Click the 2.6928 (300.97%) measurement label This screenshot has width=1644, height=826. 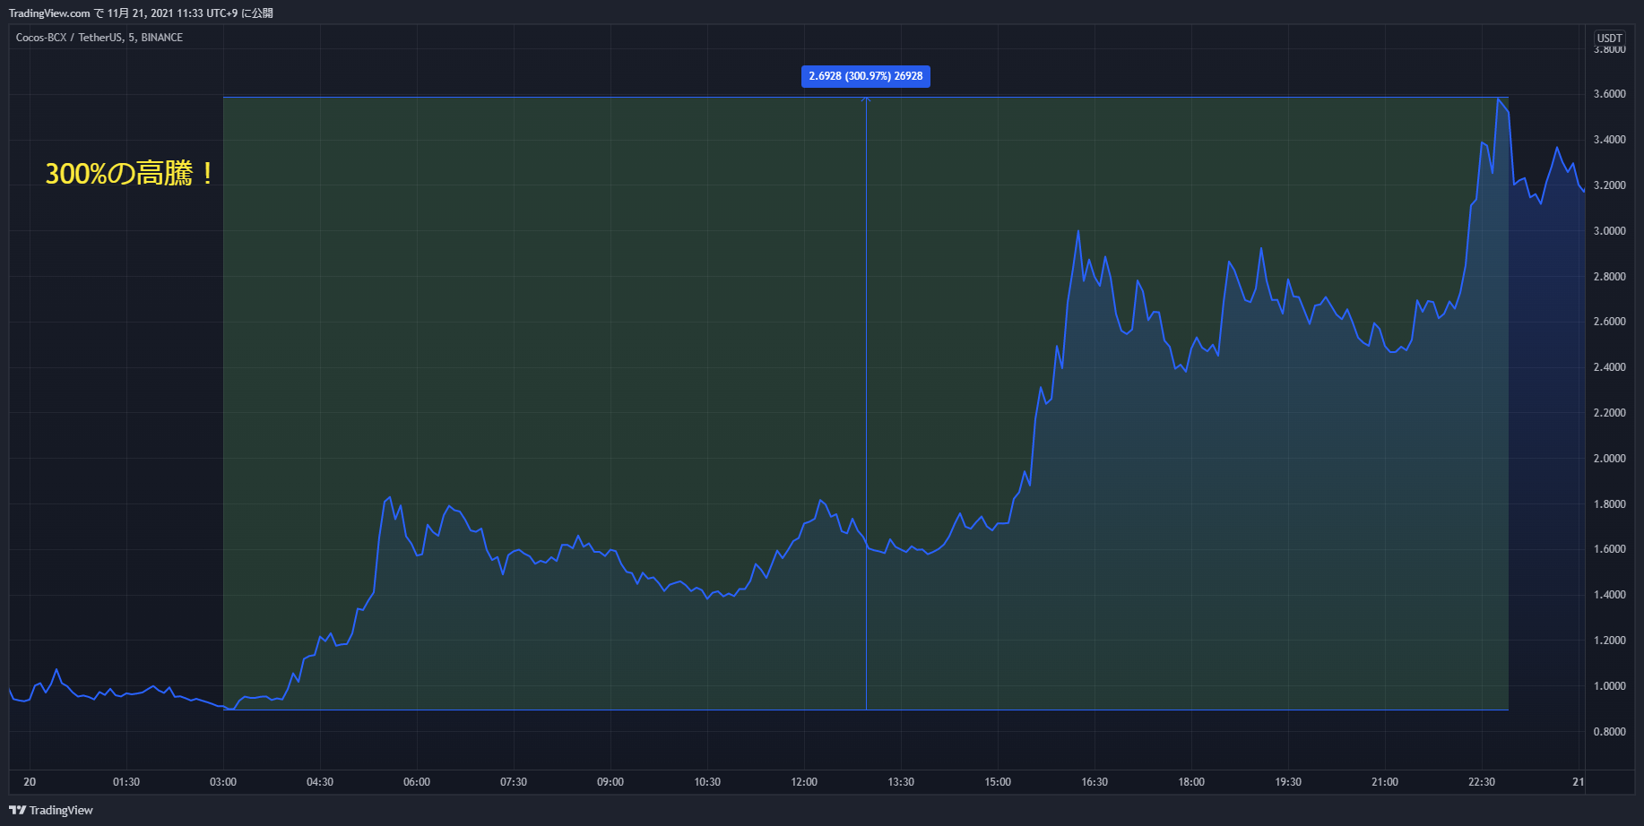pos(866,76)
